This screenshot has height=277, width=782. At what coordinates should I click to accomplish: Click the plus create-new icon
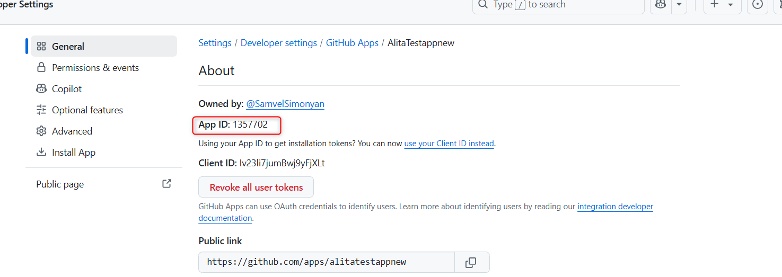(715, 5)
